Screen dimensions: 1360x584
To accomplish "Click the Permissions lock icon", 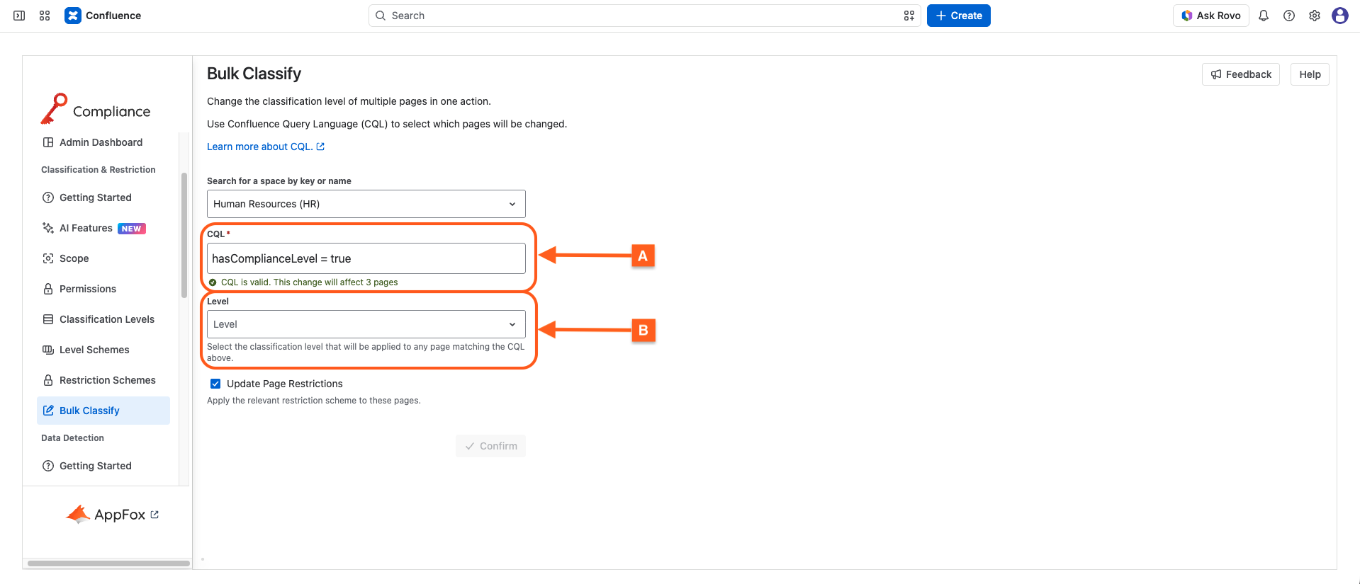I will [48, 289].
